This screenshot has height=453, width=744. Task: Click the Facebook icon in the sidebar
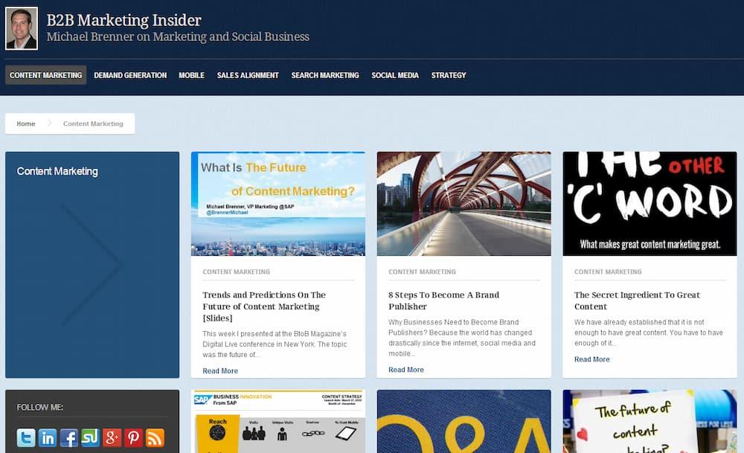[x=68, y=438]
